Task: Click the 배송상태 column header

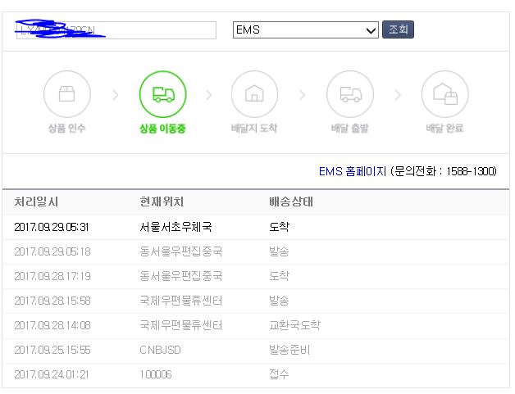Action: click(x=290, y=202)
